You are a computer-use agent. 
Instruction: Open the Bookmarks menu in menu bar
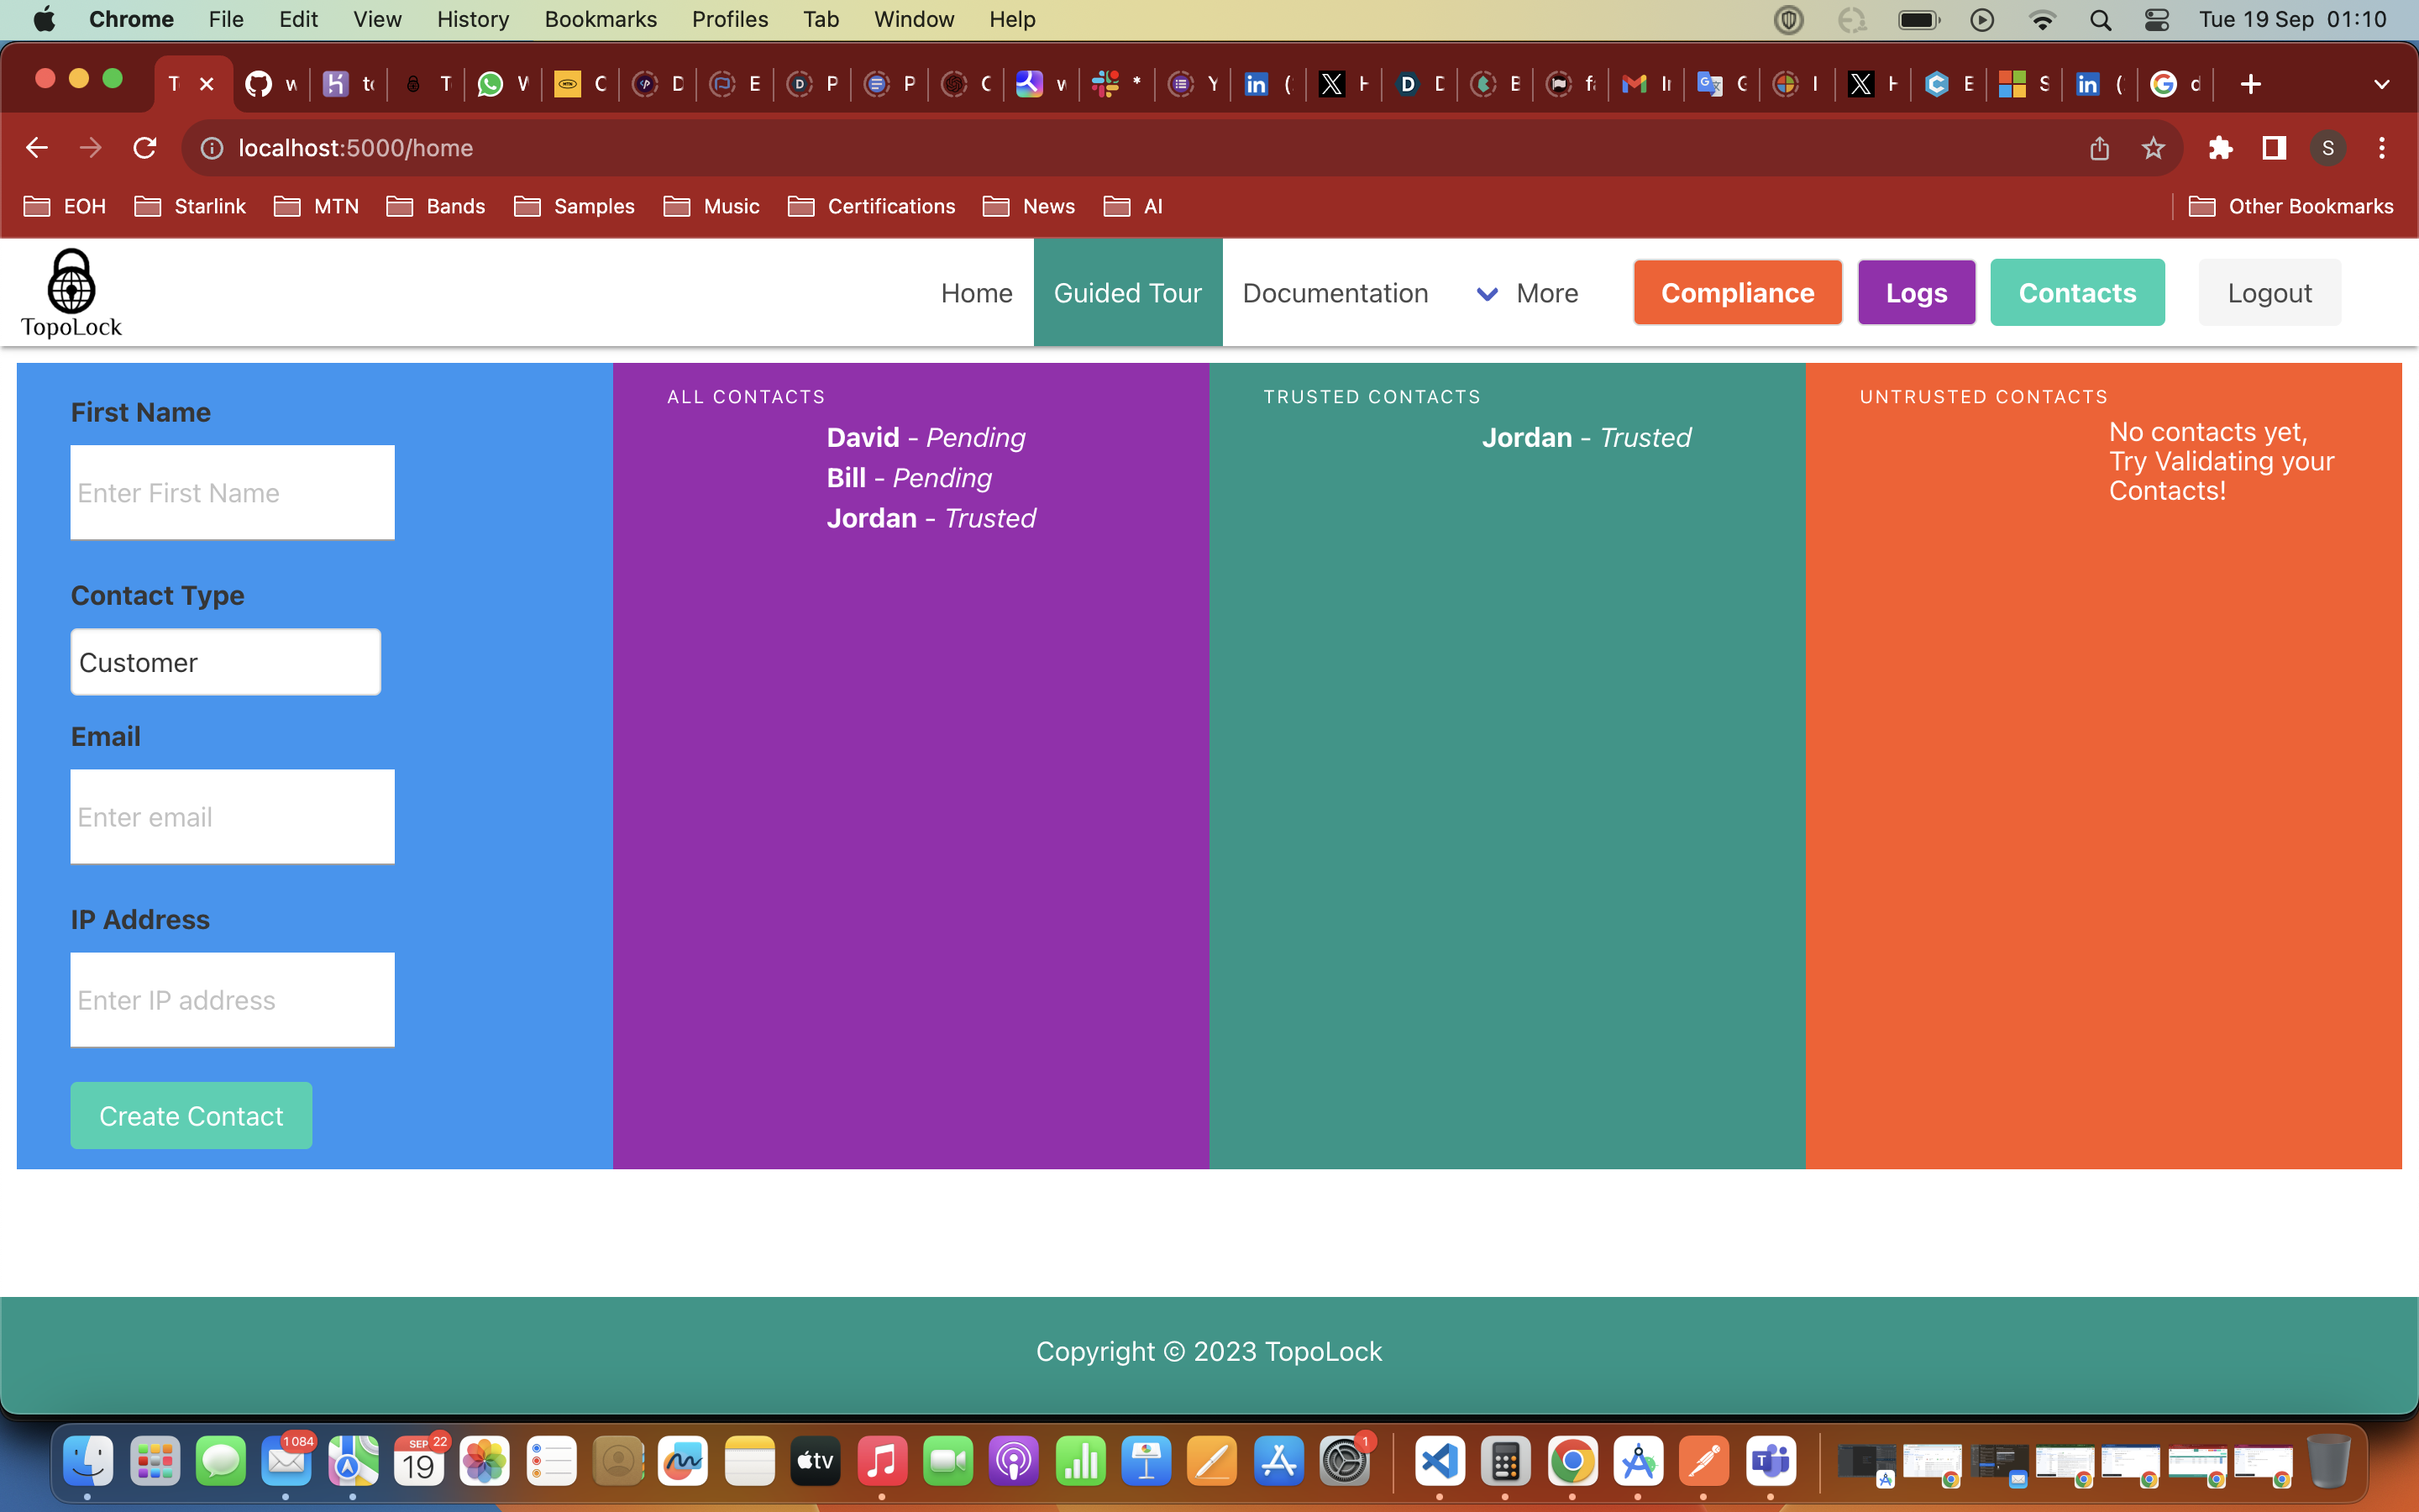(x=600, y=19)
